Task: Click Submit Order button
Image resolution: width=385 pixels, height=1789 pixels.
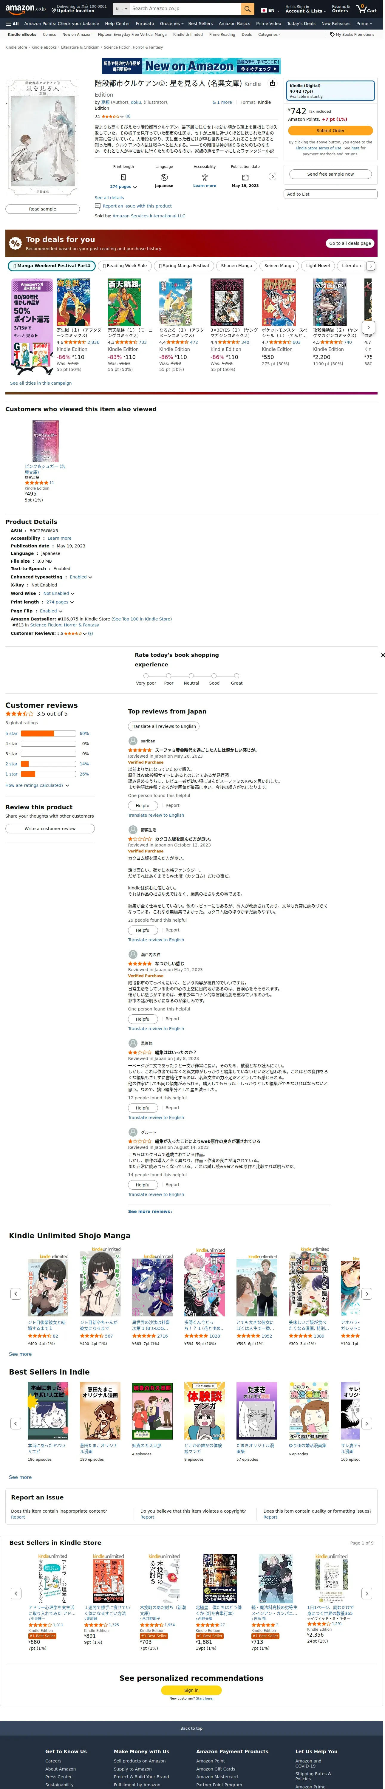Action: pyautogui.click(x=330, y=131)
